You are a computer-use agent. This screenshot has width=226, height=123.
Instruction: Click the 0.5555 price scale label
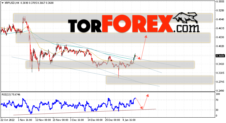pyautogui.click(x=220, y=1)
